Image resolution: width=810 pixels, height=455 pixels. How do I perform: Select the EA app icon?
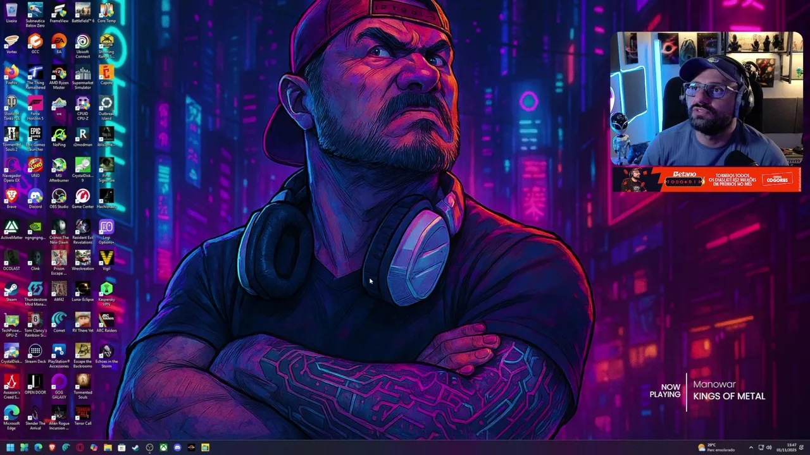pos(59,44)
